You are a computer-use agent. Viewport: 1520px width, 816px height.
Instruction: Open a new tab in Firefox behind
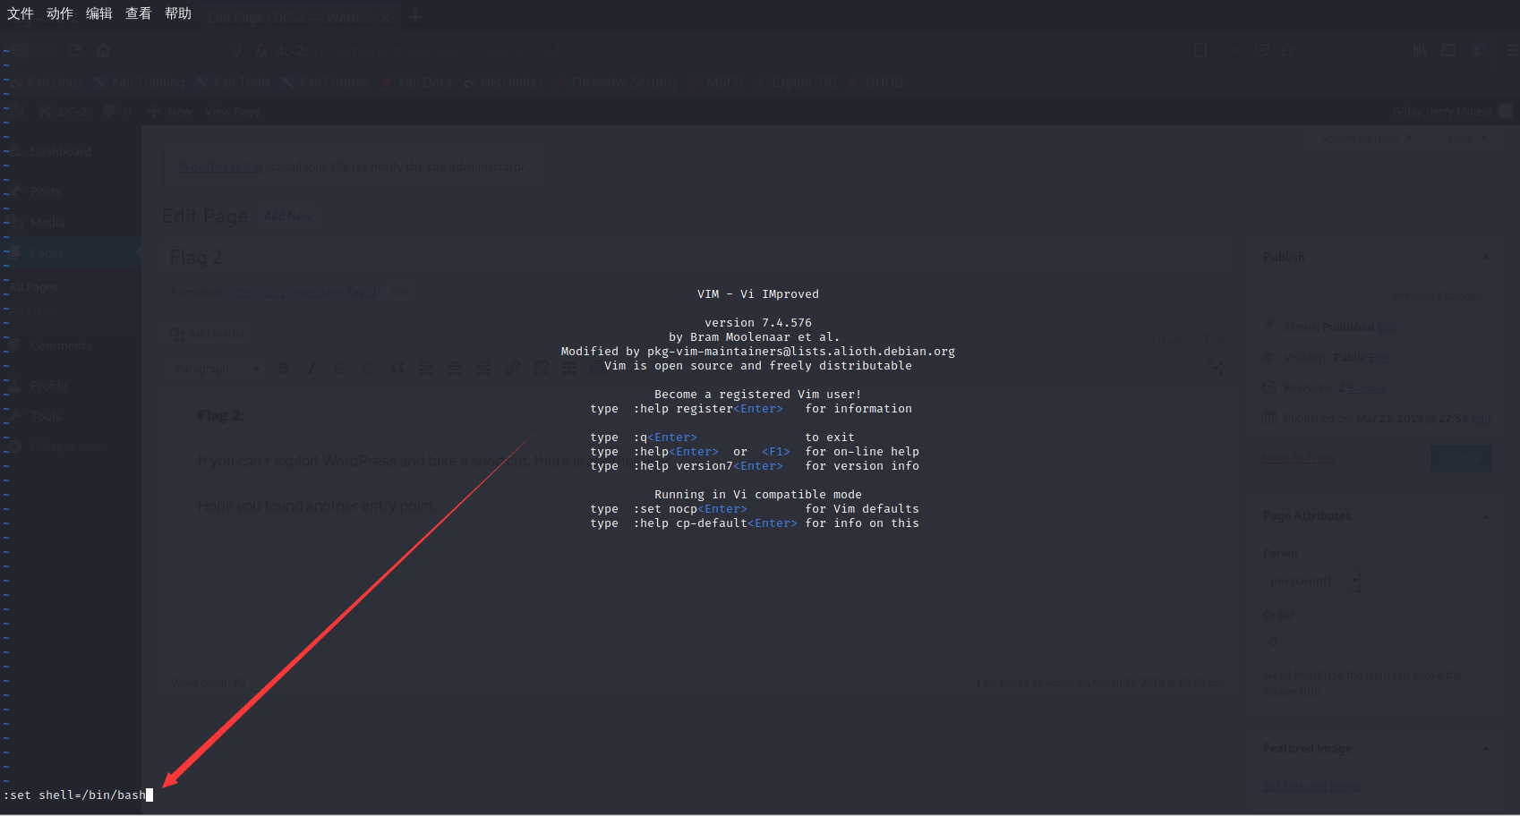click(415, 17)
